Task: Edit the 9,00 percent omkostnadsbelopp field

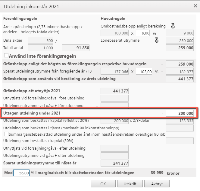Action: tap(143, 33)
